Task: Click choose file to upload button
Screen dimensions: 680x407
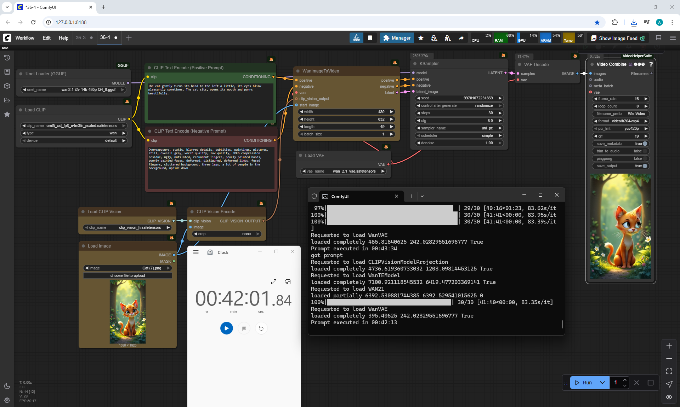Action: (127, 275)
